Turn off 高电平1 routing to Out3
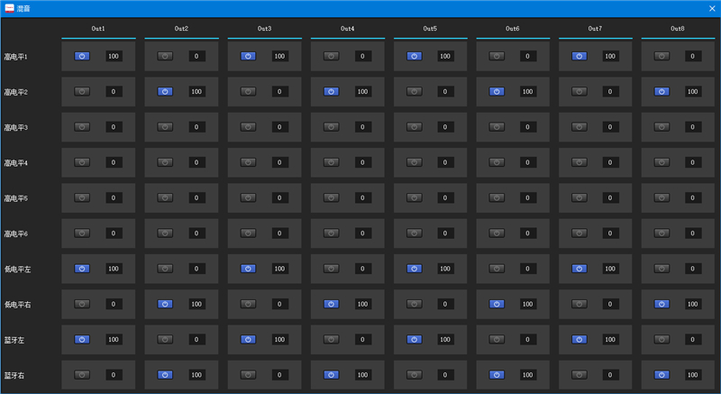 248,56
